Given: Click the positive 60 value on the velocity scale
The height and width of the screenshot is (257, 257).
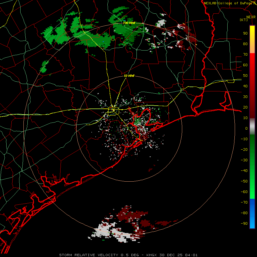Looking at the screenshot, I should [245, 65].
